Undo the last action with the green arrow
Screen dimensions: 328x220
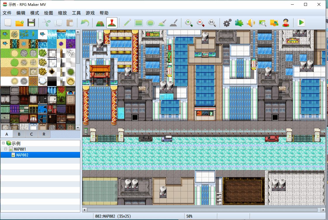(85, 22)
